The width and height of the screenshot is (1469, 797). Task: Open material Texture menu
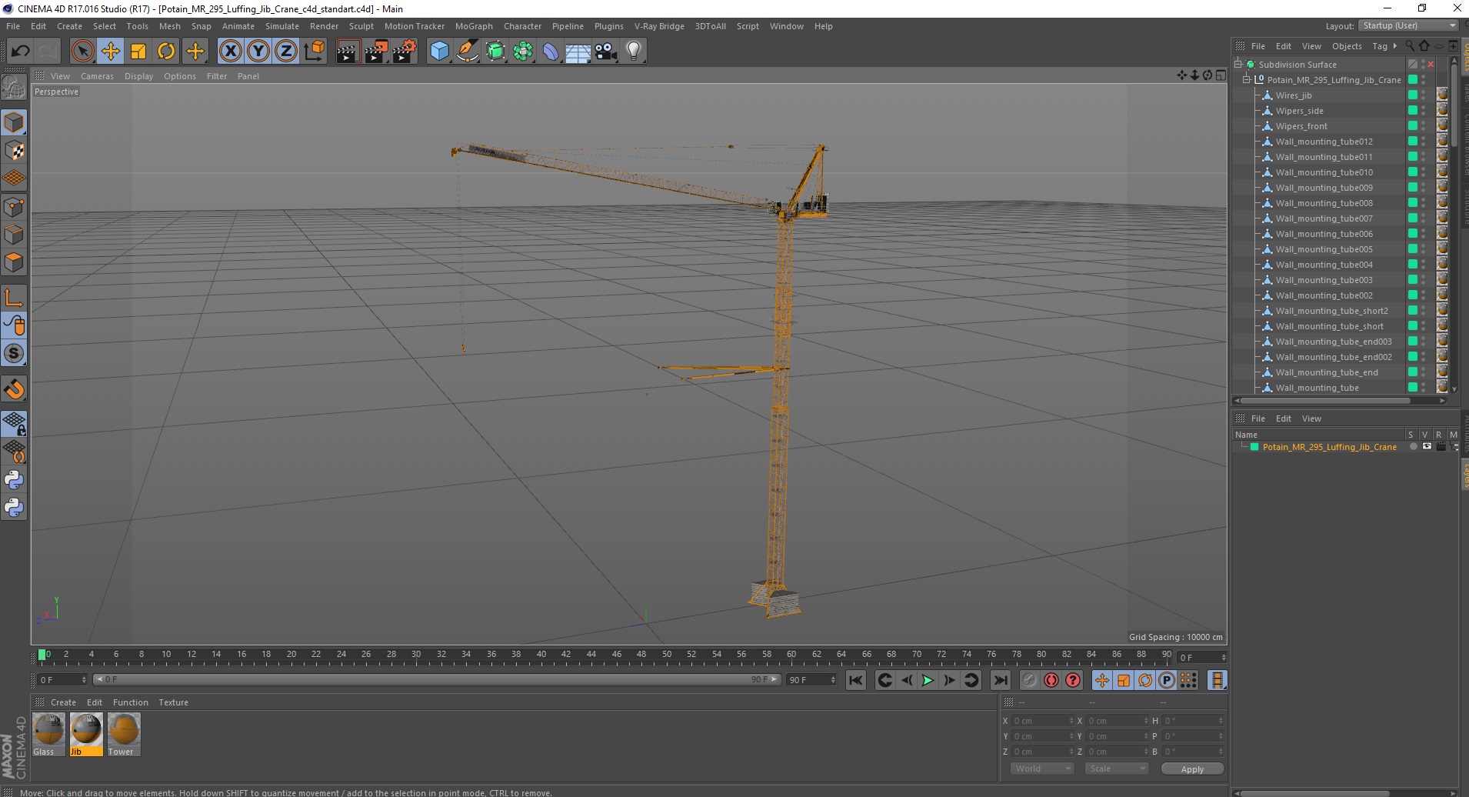pyautogui.click(x=173, y=702)
